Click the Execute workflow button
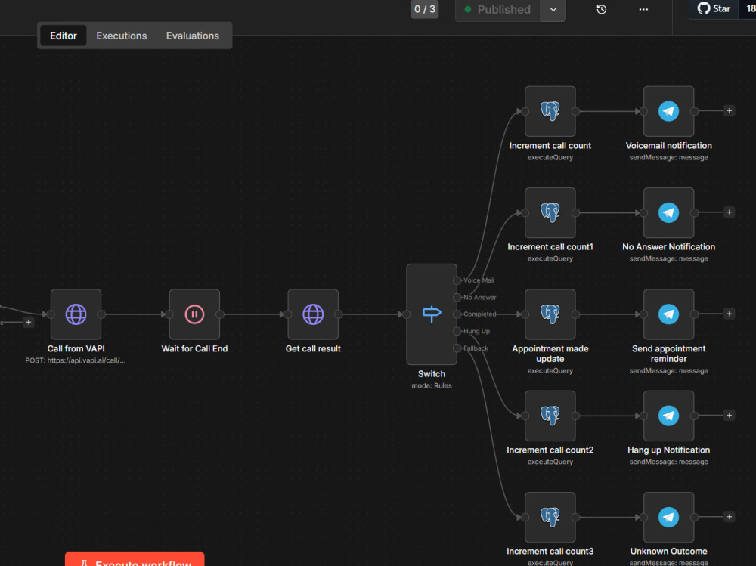This screenshot has height=566, width=756. [x=135, y=559]
